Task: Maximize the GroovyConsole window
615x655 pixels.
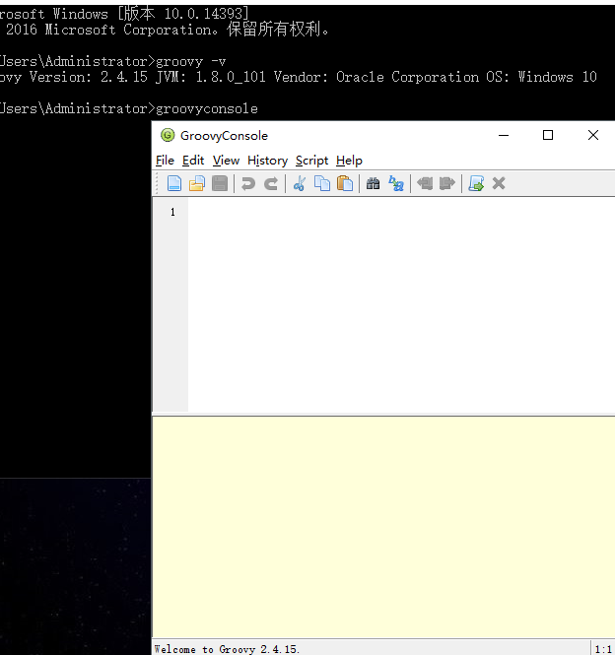Action: [x=548, y=135]
